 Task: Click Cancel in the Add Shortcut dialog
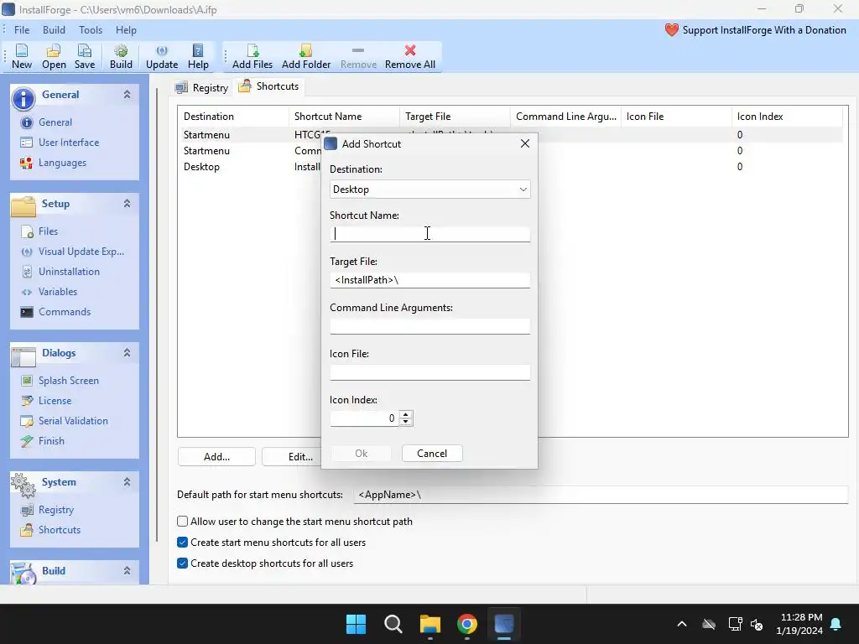pos(432,454)
